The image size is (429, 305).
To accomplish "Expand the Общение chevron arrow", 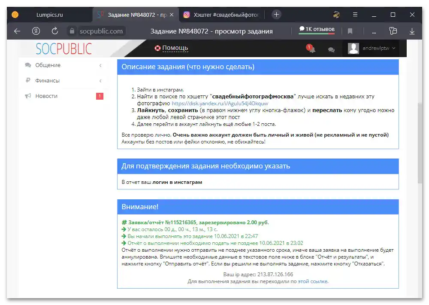I will coord(100,65).
